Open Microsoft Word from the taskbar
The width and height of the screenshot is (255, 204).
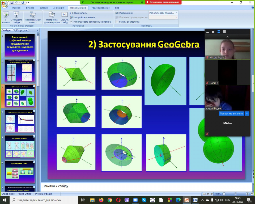(x=195, y=200)
